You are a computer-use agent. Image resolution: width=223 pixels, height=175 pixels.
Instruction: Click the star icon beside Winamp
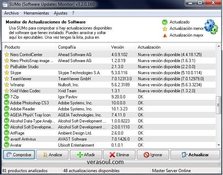6,84
